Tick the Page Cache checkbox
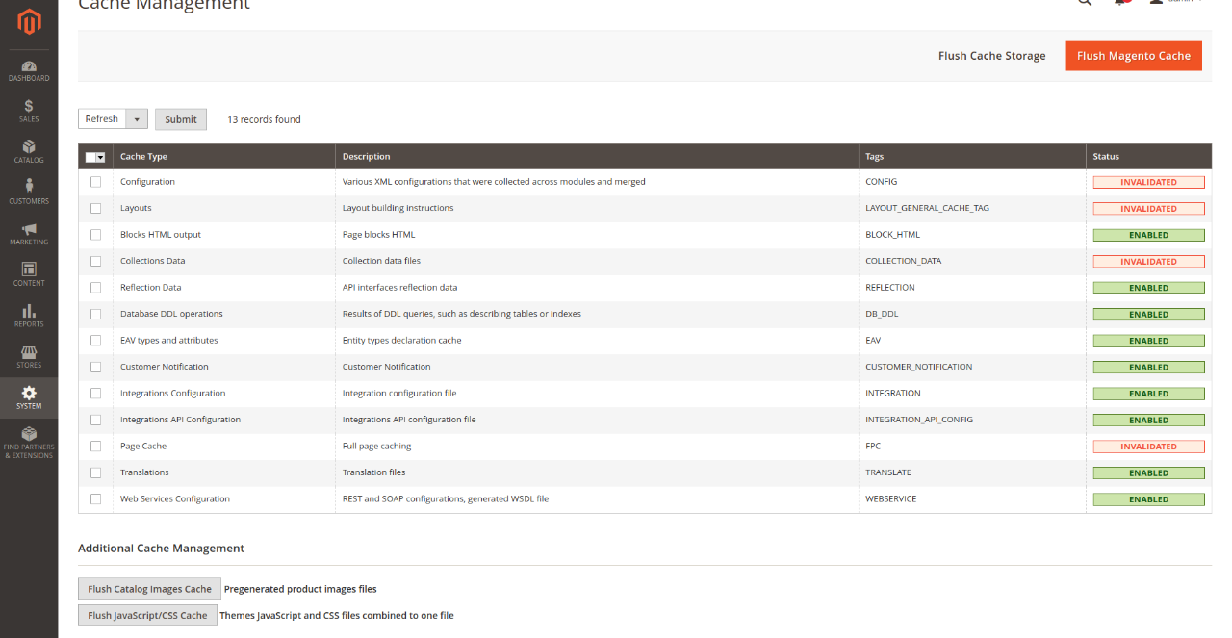1232x638 pixels. (95, 447)
